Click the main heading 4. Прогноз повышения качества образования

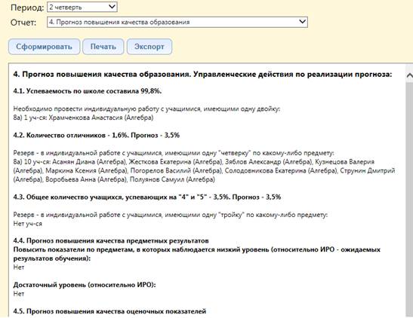point(202,75)
